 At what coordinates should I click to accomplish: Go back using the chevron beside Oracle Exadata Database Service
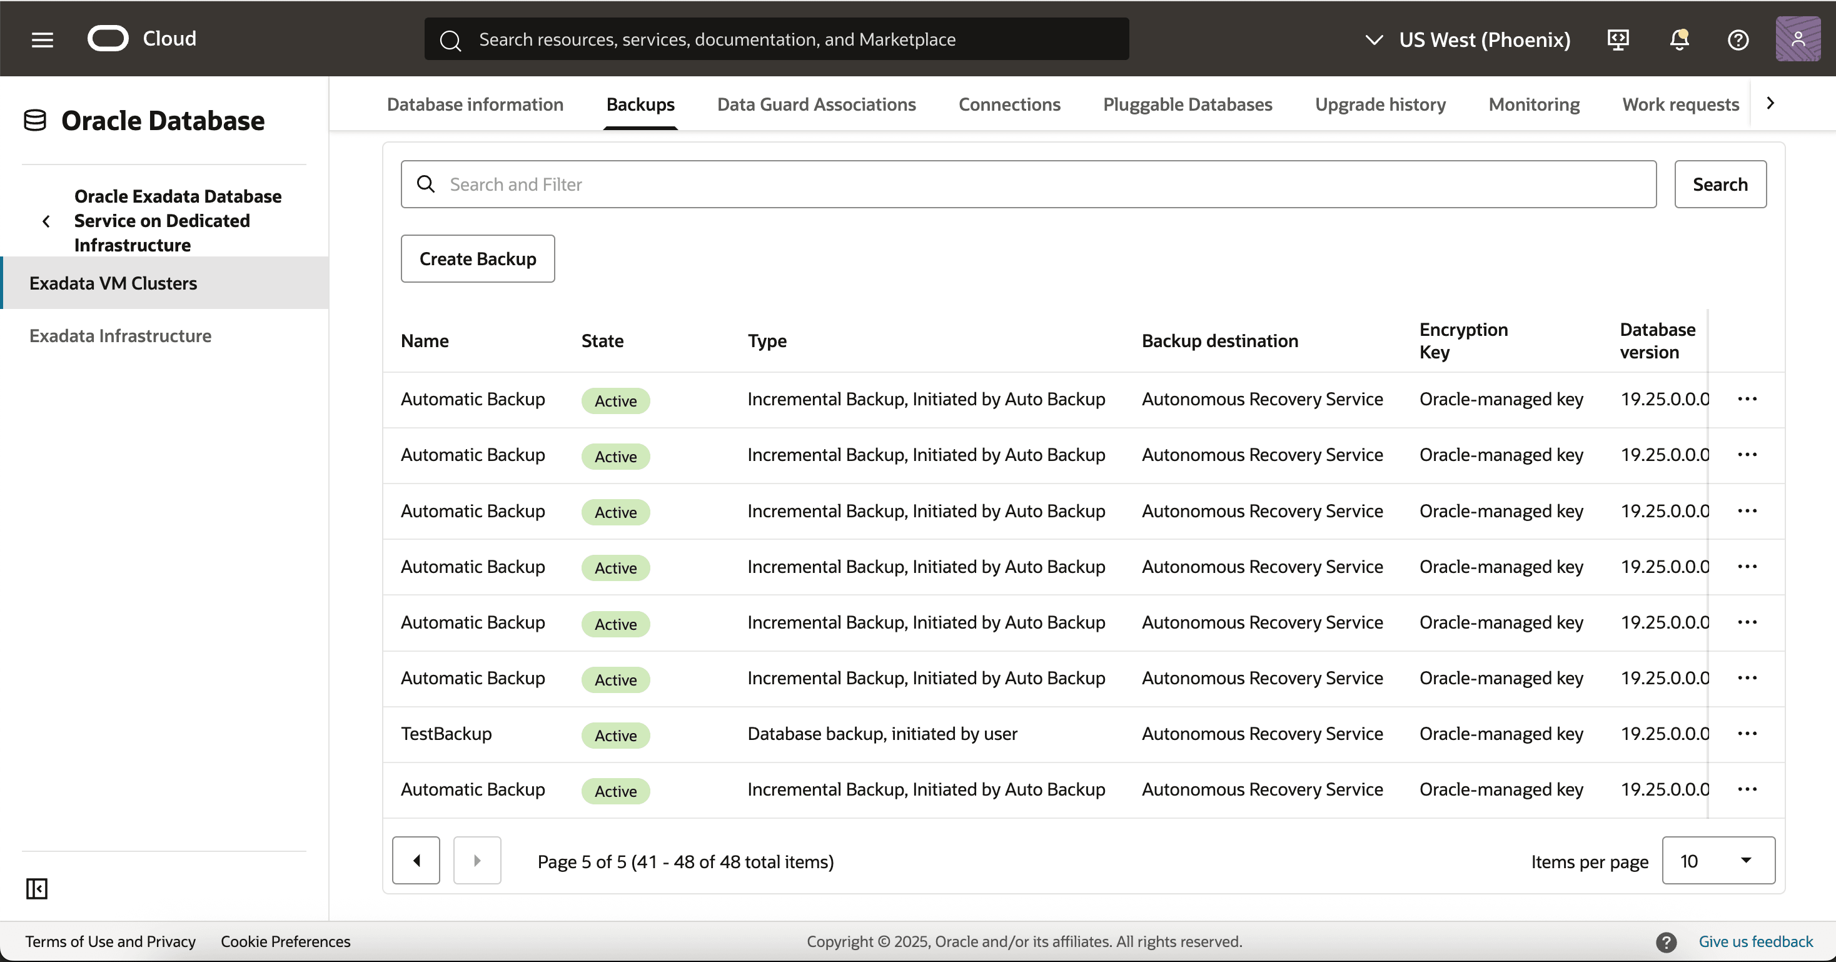coord(46,221)
